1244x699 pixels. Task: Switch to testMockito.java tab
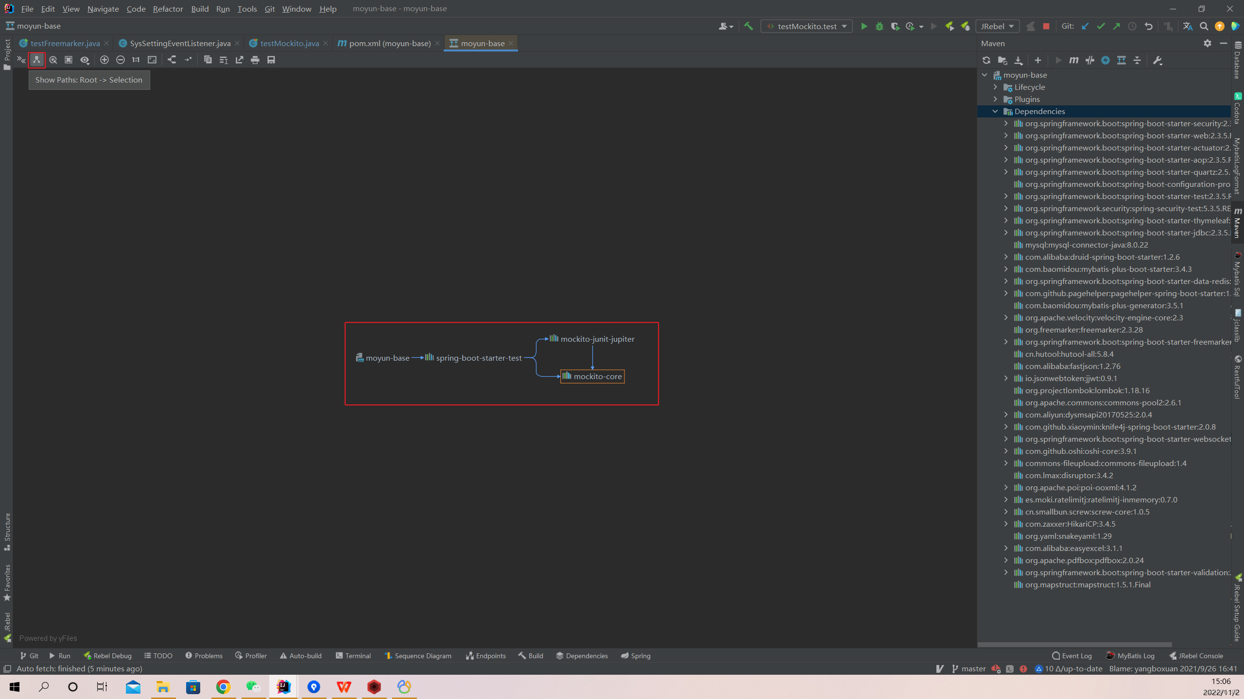point(289,43)
